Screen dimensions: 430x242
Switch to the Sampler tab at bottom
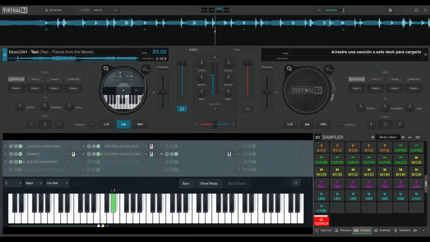[362, 231]
